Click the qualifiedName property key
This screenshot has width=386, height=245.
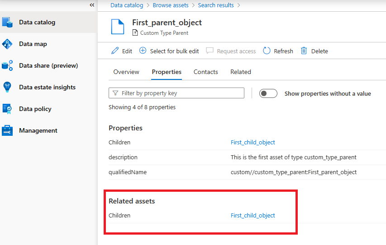click(x=128, y=172)
